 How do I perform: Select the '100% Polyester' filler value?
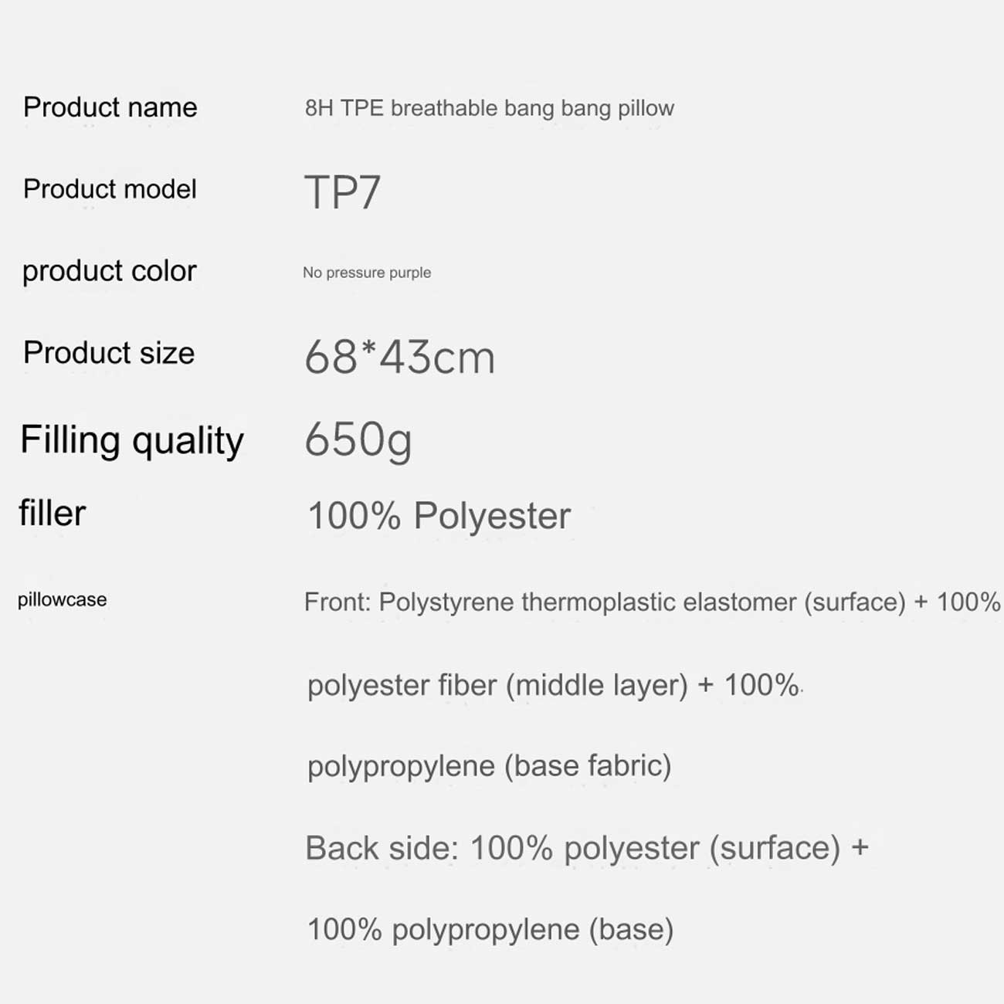tap(439, 516)
